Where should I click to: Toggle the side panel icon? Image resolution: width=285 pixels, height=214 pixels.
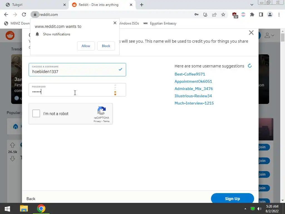pyautogui.click(x=261, y=14)
